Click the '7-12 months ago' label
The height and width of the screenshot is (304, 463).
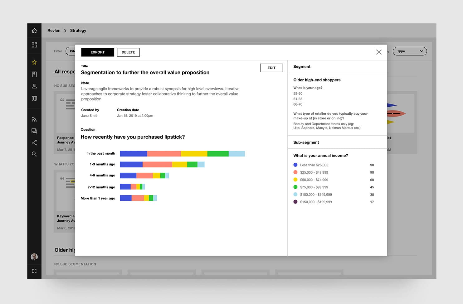click(x=101, y=187)
